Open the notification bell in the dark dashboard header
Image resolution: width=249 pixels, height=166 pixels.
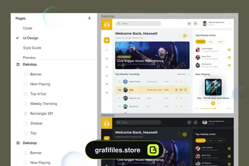(195, 122)
